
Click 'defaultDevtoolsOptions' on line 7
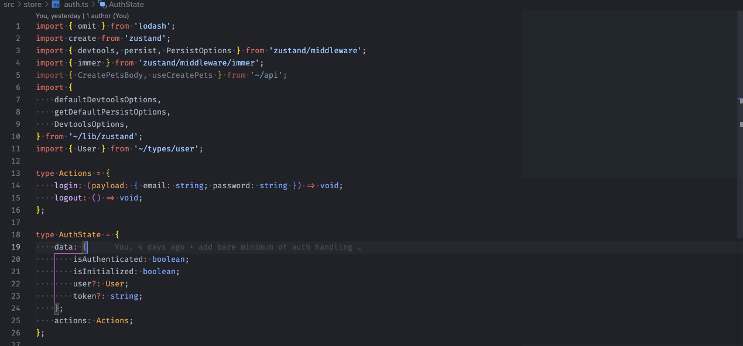(105, 99)
